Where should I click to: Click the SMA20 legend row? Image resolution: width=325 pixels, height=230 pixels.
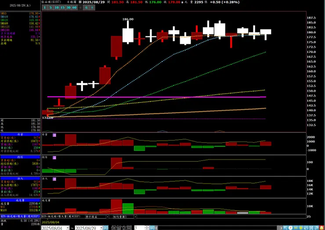click(x=20, y=20)
